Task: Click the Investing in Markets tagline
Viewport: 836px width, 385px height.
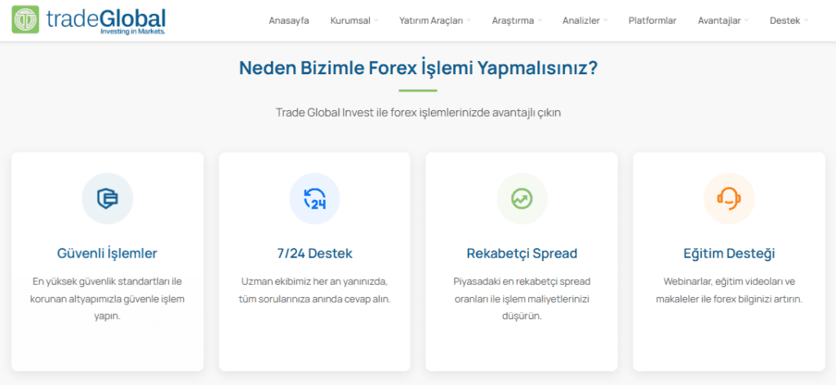Action: coord(133,32)
